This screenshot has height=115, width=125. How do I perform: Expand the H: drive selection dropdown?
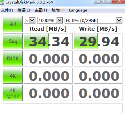click(119, 20)
